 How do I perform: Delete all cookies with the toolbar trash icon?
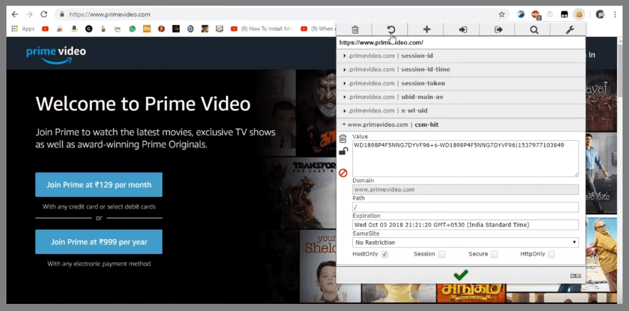354,30
